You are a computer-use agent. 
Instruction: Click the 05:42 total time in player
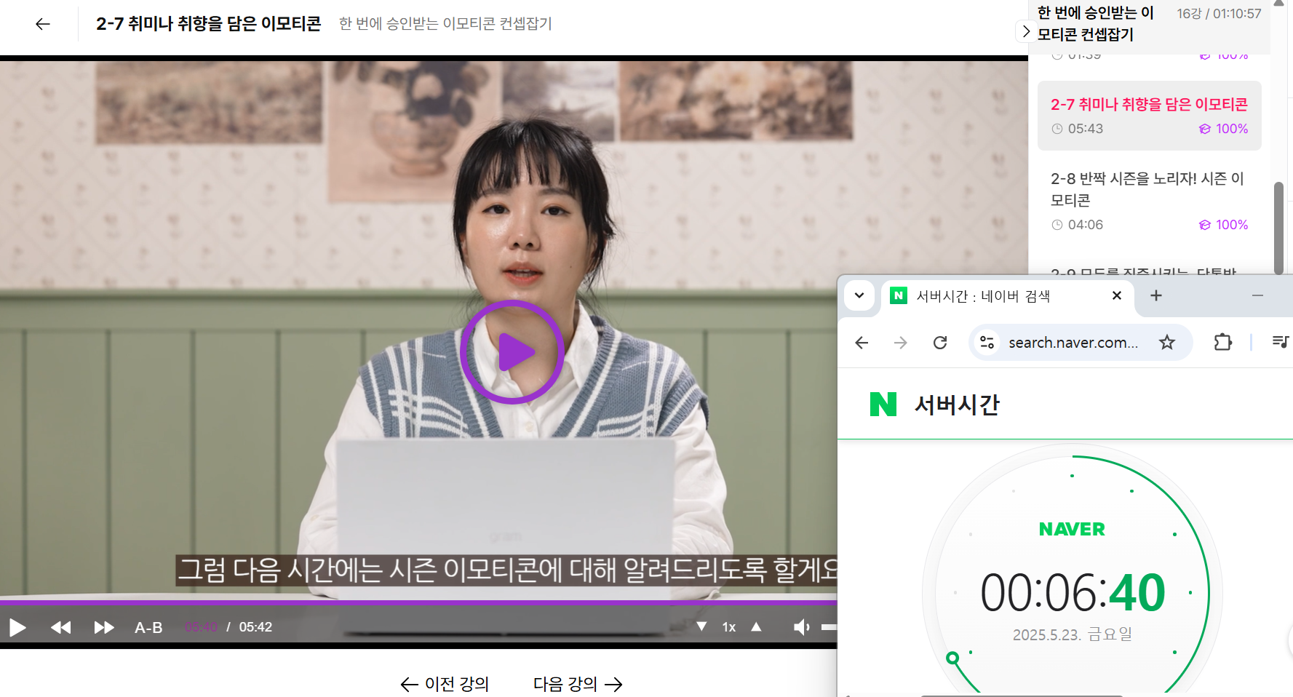pyautogui.click(x=255, y=627)
